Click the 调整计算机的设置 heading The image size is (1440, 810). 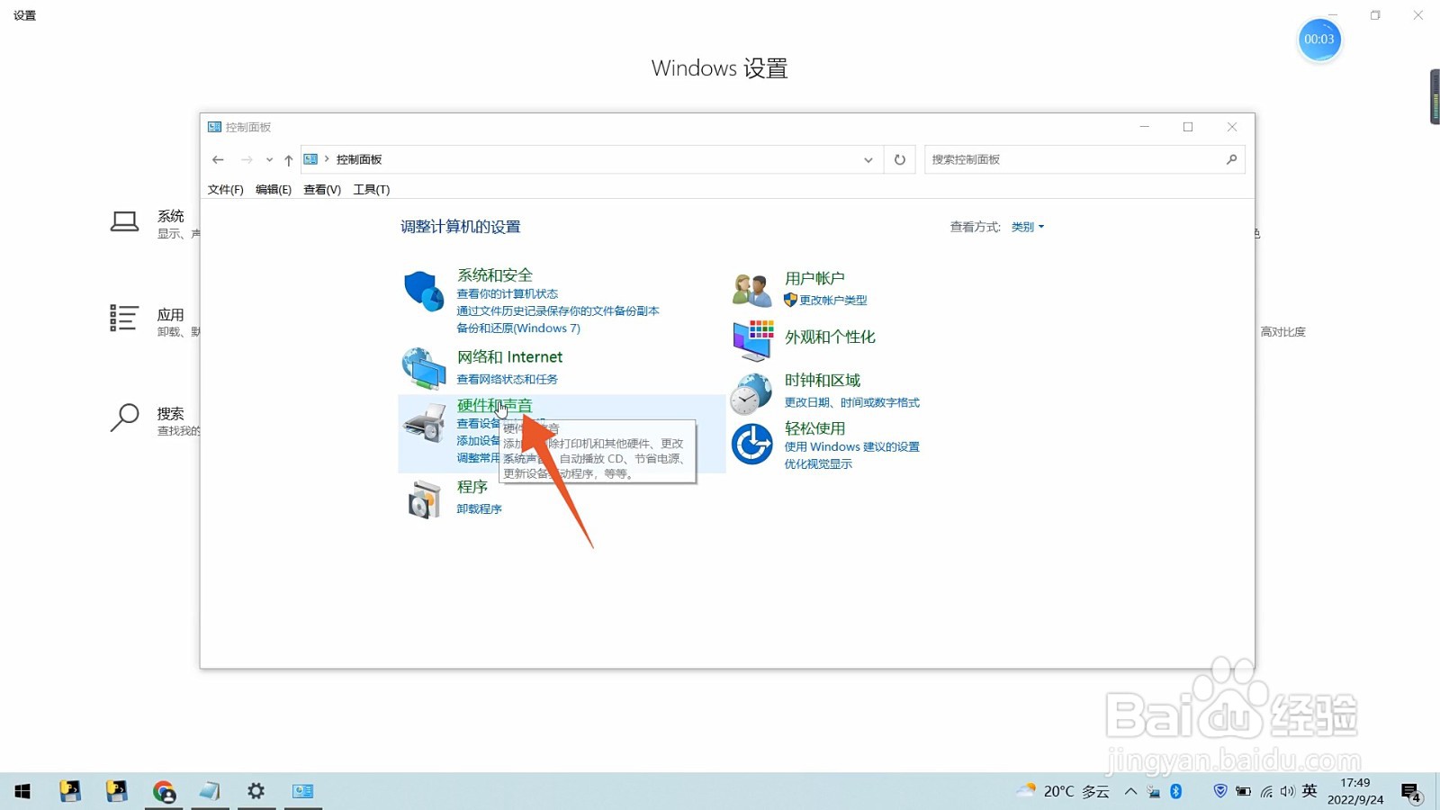coord(461,227)
